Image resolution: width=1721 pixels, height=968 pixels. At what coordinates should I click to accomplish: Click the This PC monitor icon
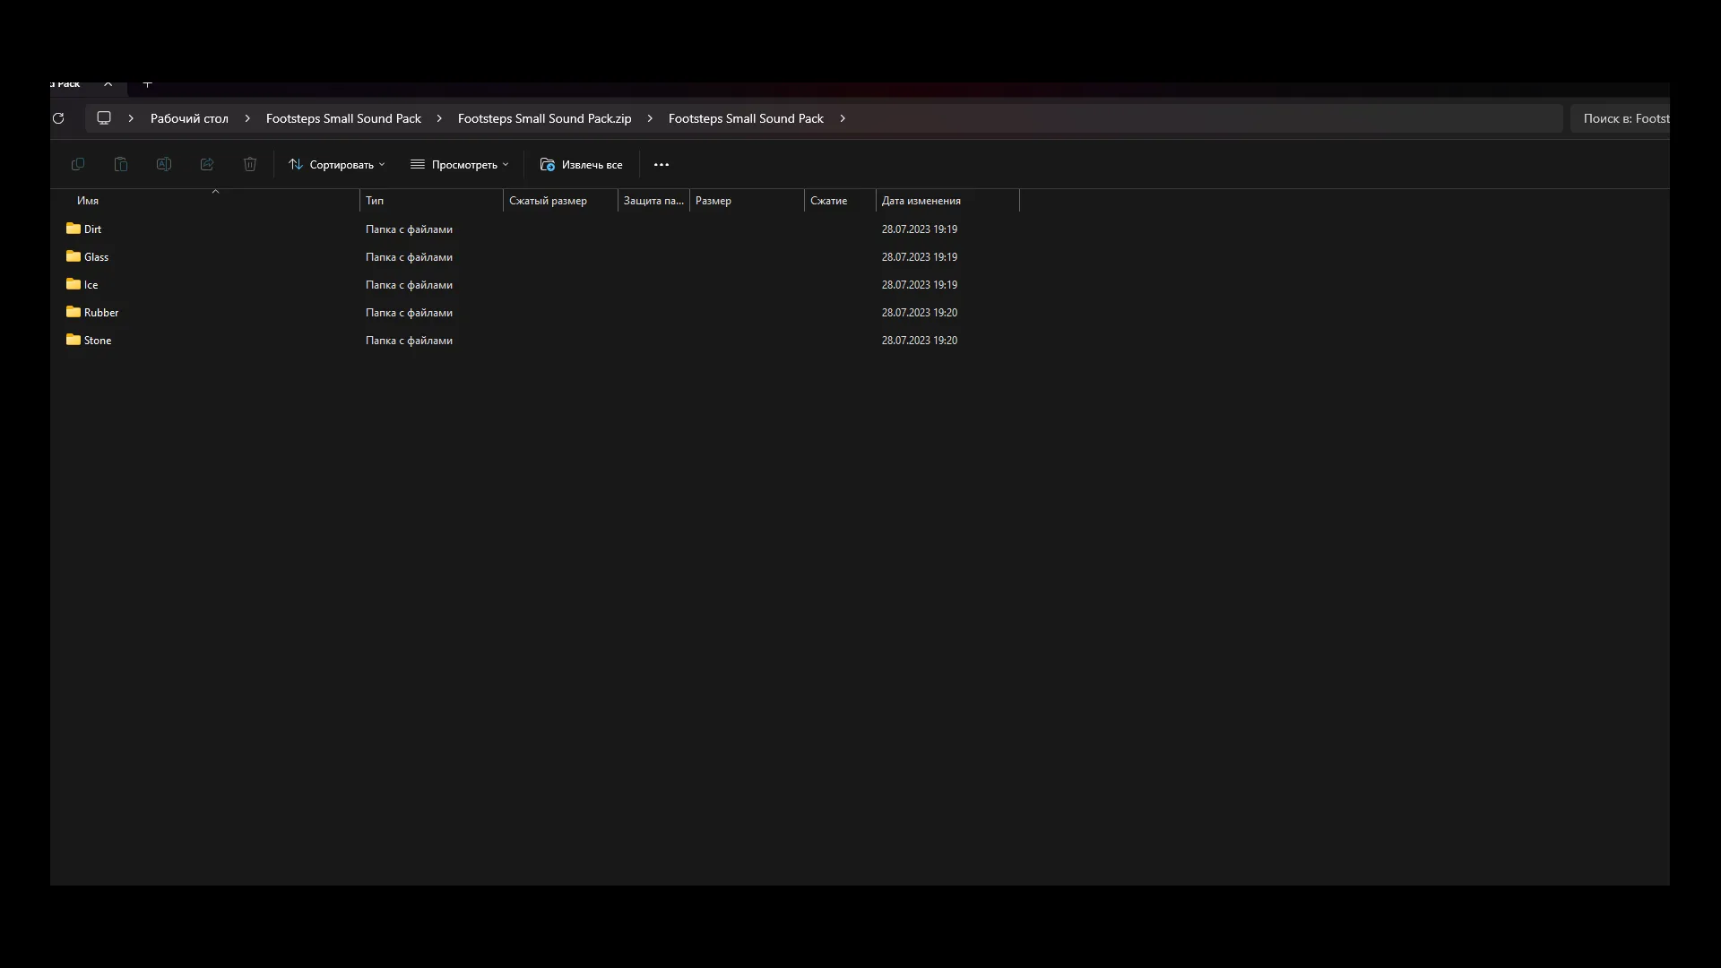point(104,118)
